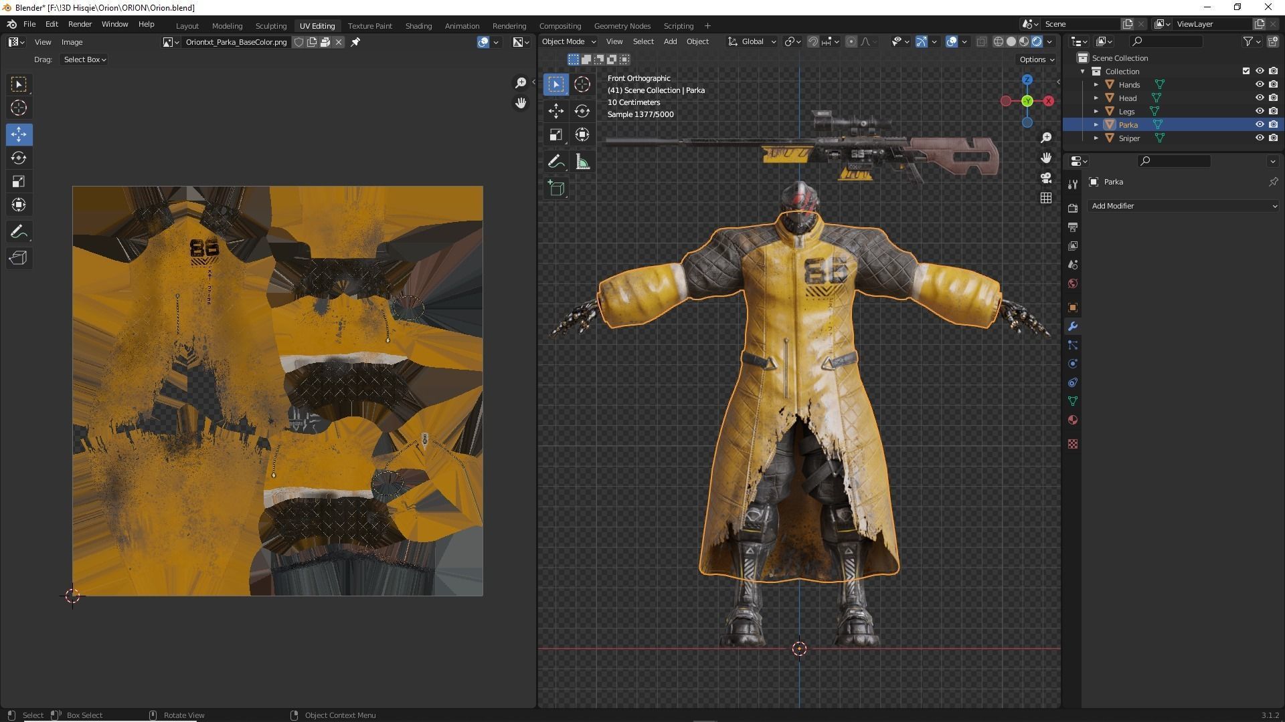Select the Measure tool in 3D viewport
1285x722 pixels.
pyautogui.click(x=582, y=162)
